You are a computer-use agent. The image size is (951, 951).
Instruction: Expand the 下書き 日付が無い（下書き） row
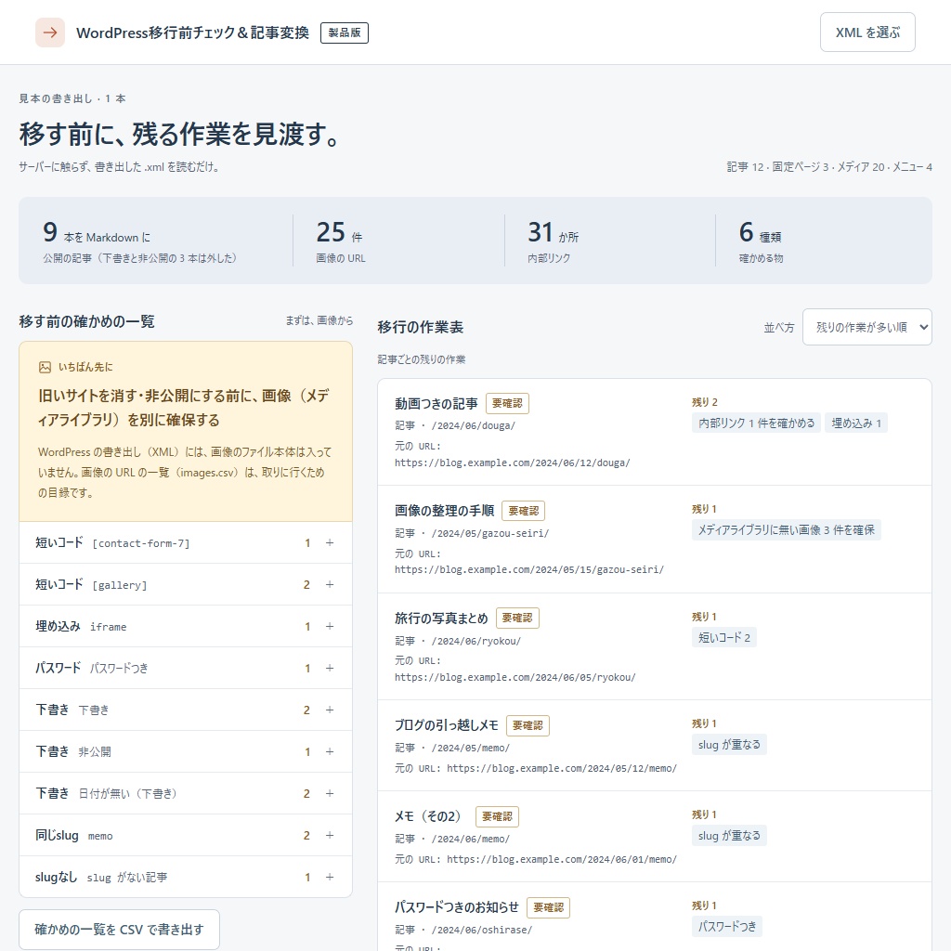186,794
